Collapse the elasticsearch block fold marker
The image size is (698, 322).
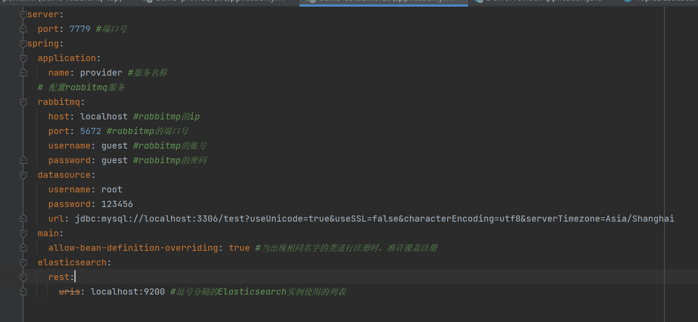click(23, 263)
